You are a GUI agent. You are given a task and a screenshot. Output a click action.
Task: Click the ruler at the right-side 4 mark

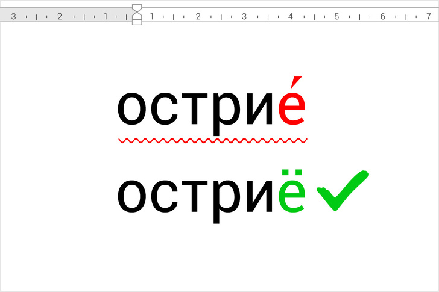point(290,16)
